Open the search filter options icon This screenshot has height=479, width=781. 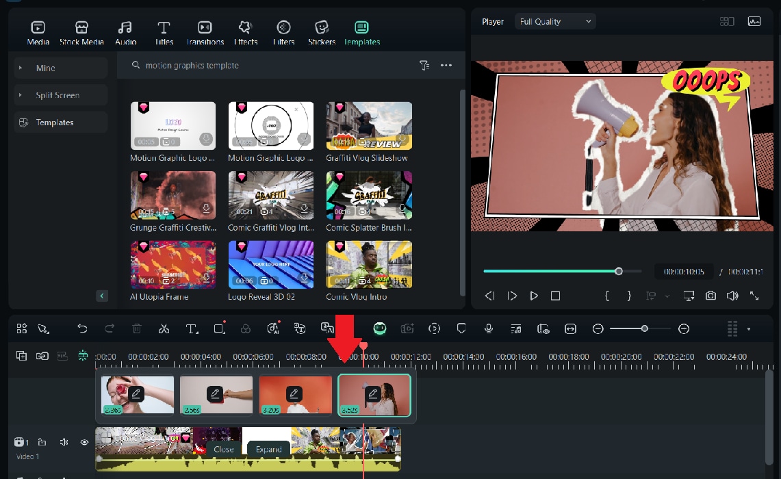click(x=424, y=65)
